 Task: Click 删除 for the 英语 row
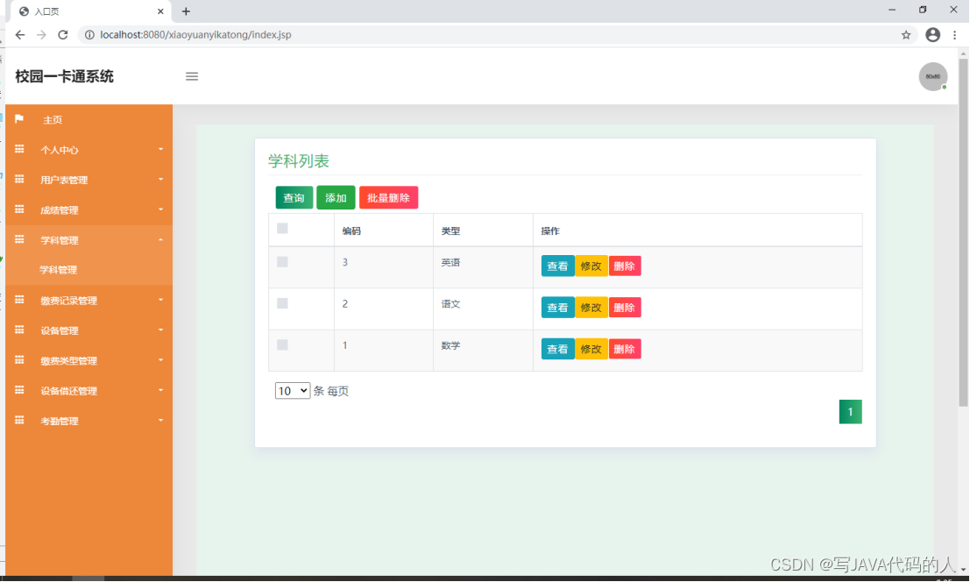point(624,266)
